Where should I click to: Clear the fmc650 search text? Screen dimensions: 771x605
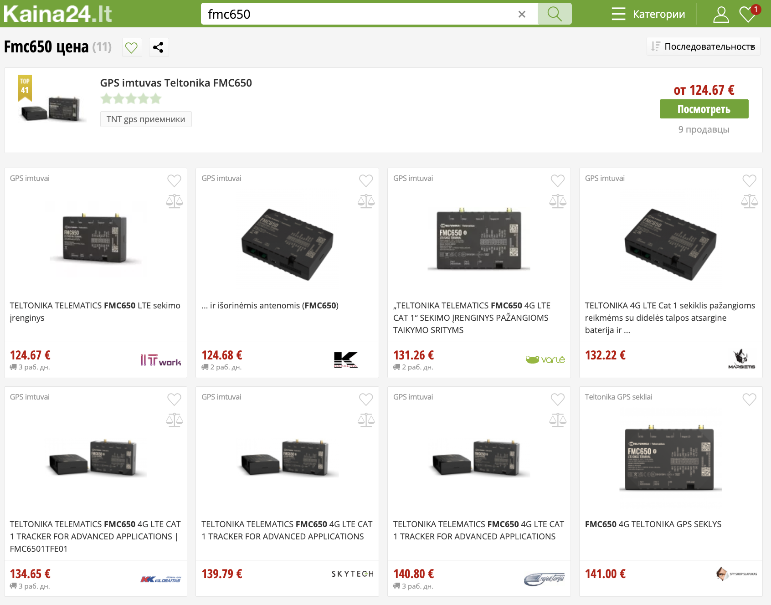[x=522, y=14]
